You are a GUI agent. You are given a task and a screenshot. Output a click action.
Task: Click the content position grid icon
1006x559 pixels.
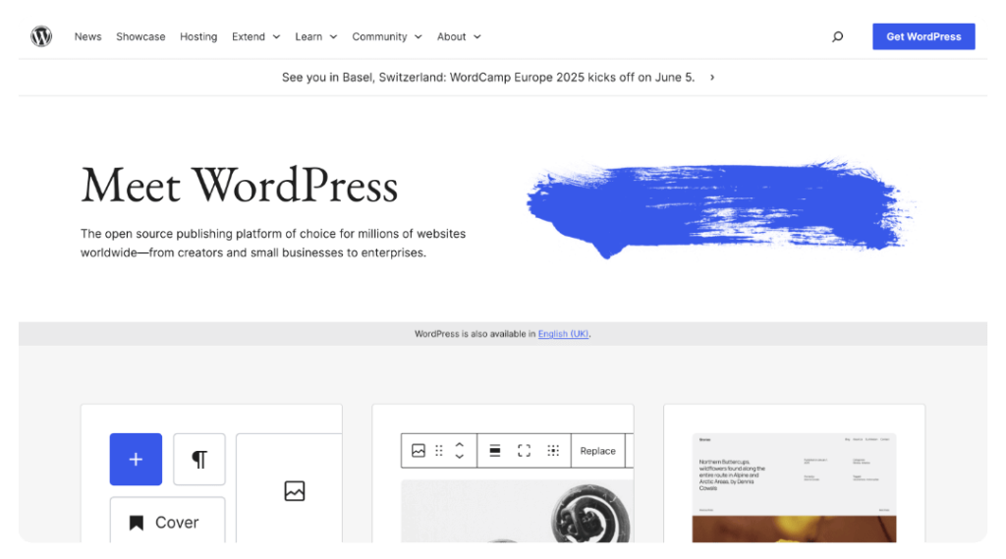pyautogui.click(x=553, y=451)
